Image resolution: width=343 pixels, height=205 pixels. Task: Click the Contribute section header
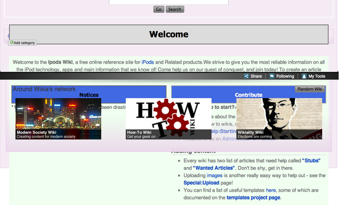[x=249, y=95]
